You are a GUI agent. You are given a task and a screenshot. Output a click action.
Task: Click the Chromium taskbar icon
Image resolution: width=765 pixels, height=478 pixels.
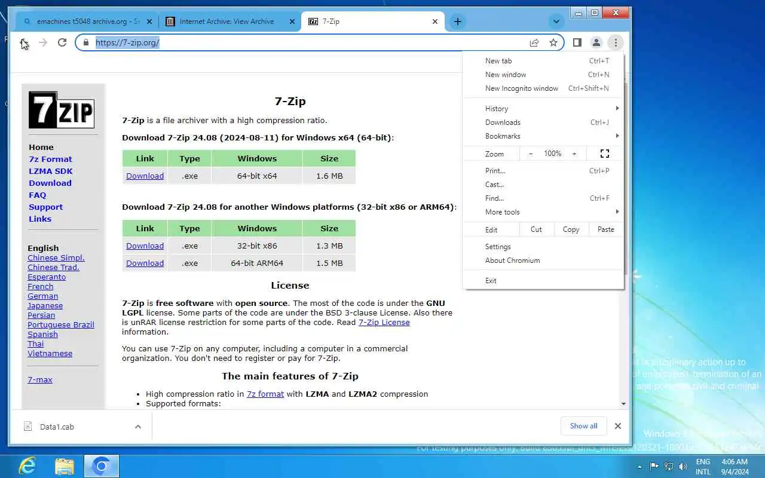pos(101,466)
